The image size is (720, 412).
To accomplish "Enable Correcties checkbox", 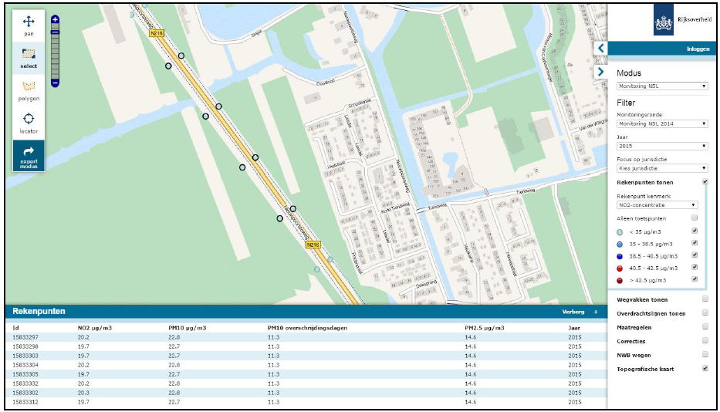I will coord(705,340).
